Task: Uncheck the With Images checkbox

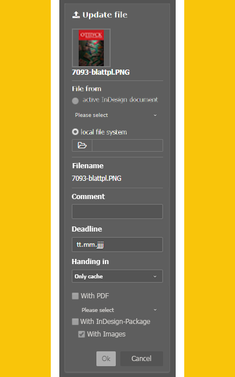Action: [82, 334]
